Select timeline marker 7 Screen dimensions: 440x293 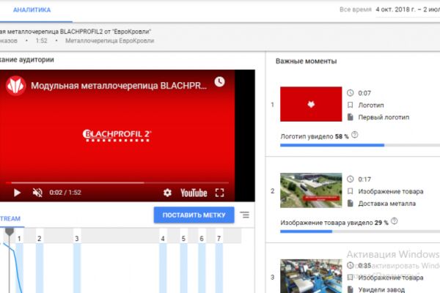click(x=219, y=239)
